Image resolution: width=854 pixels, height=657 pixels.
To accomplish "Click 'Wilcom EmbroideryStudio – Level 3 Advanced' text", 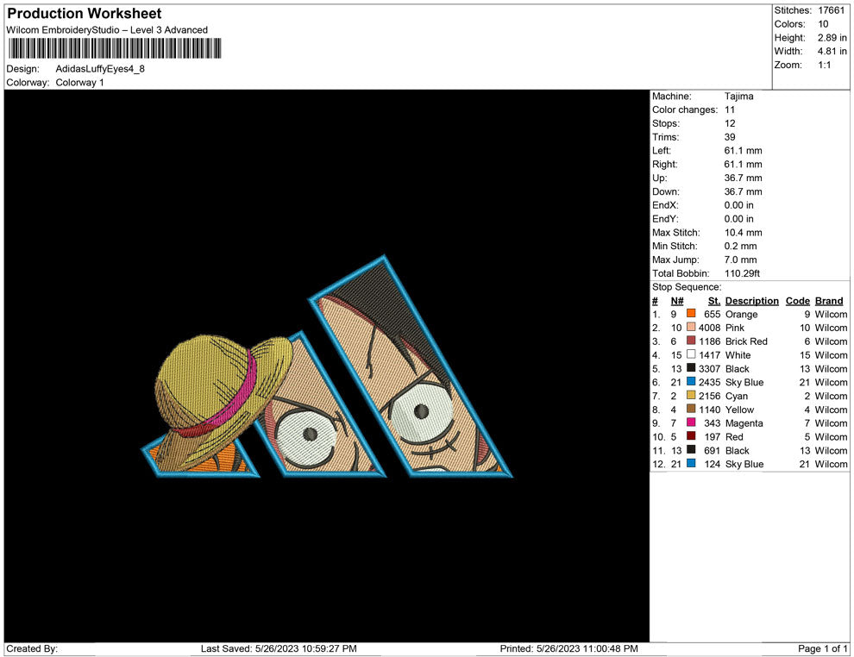I will coord(107,30).
